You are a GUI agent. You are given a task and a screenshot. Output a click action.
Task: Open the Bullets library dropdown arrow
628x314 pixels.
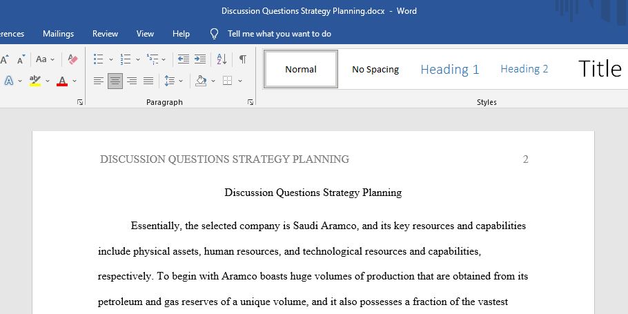[x=111, y=59]
